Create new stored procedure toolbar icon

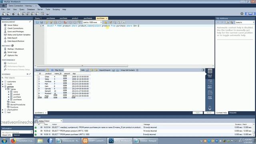pyautogui.click(x=33, y=14)
